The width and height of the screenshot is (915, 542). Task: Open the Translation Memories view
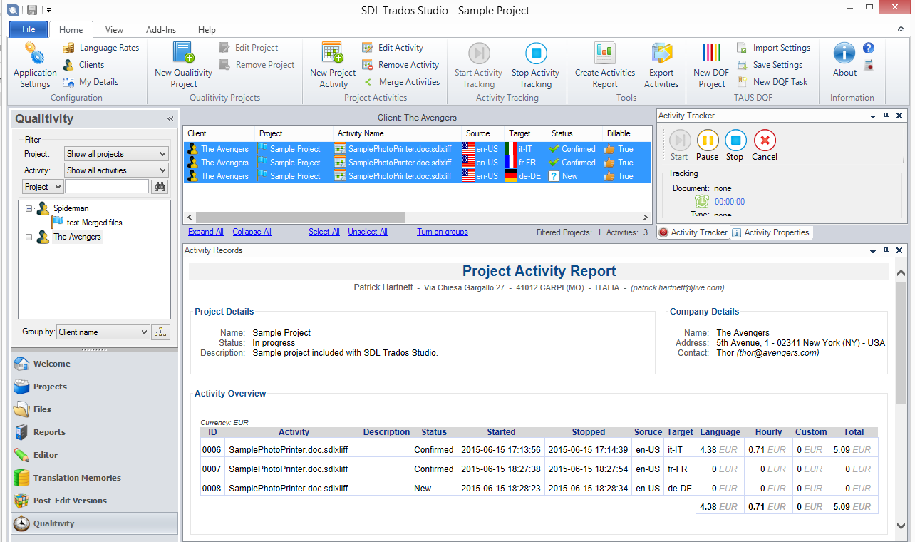(x=94, y=478)
